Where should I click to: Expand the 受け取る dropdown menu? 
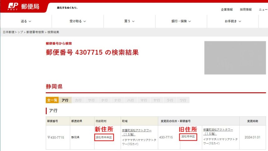click(x=78, y=21)
